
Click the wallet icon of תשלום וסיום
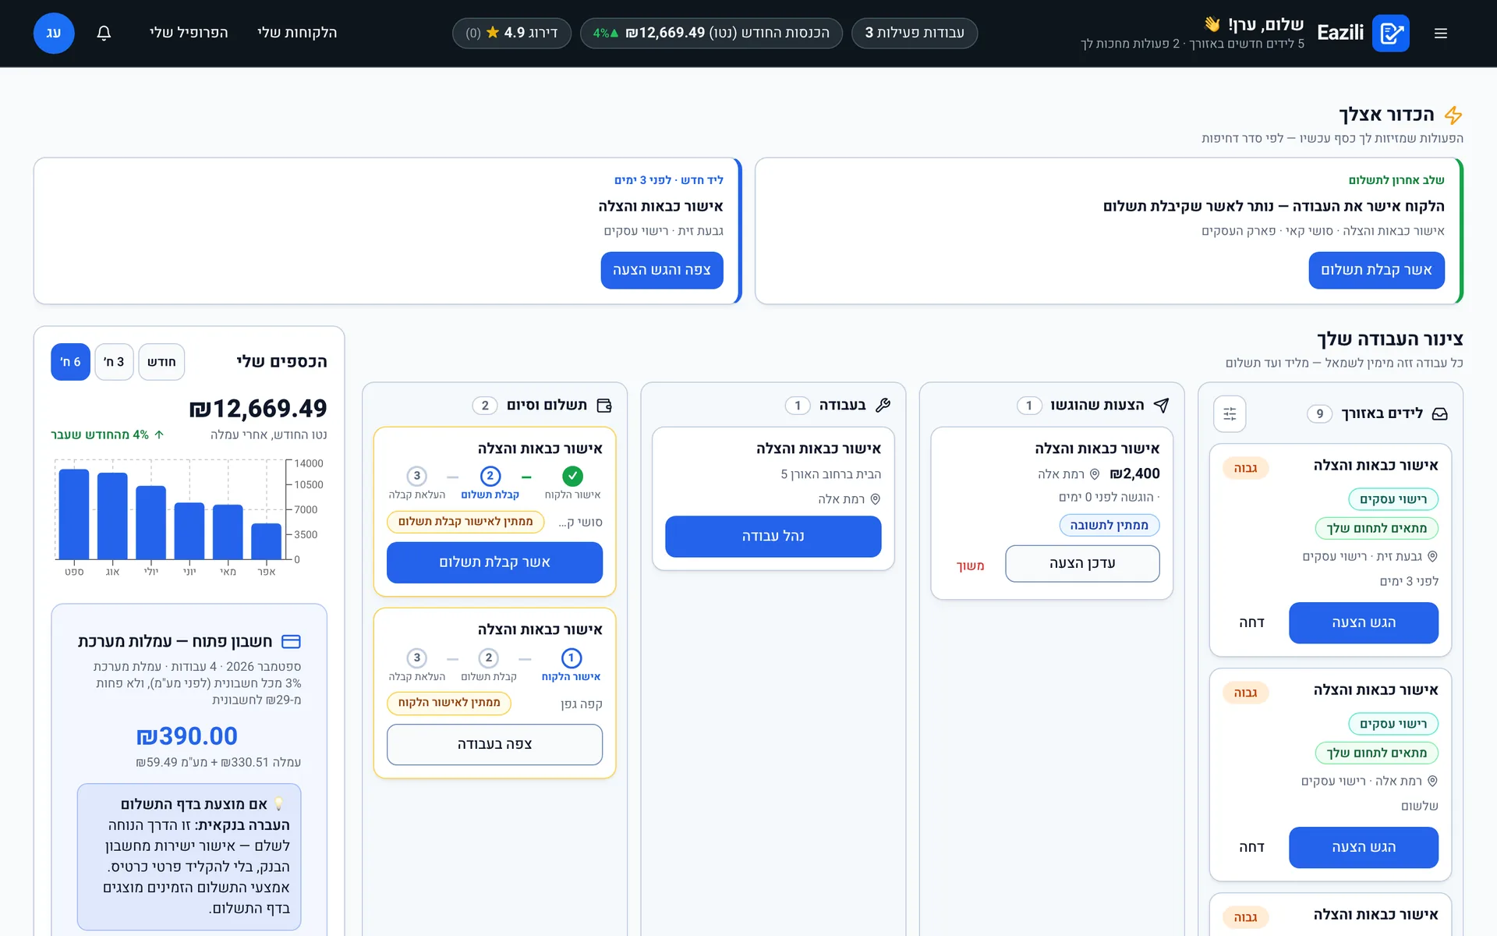[x=604, y=405]
